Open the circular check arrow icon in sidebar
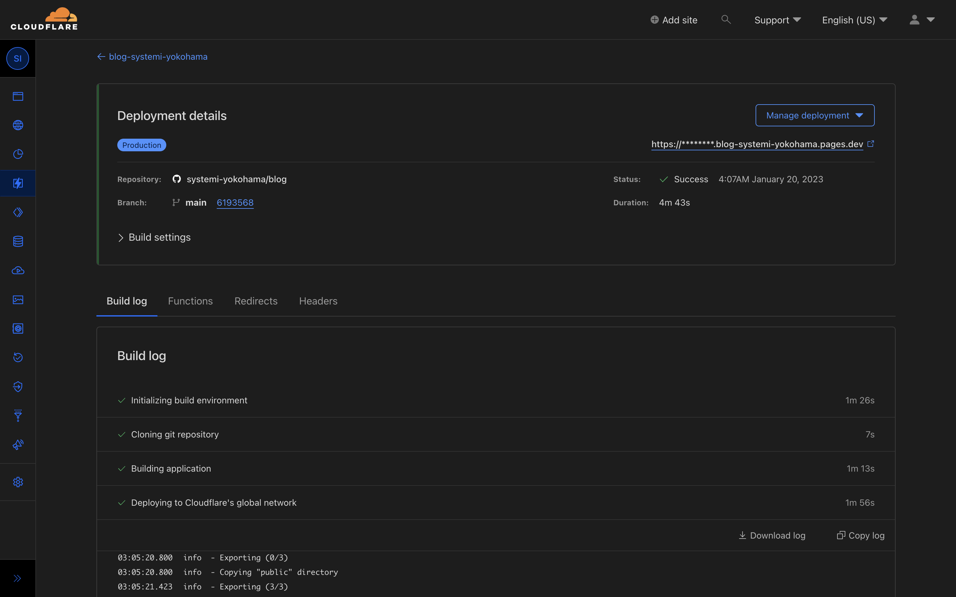This screenshot has width=956, height=597. [x=18, y=357]
